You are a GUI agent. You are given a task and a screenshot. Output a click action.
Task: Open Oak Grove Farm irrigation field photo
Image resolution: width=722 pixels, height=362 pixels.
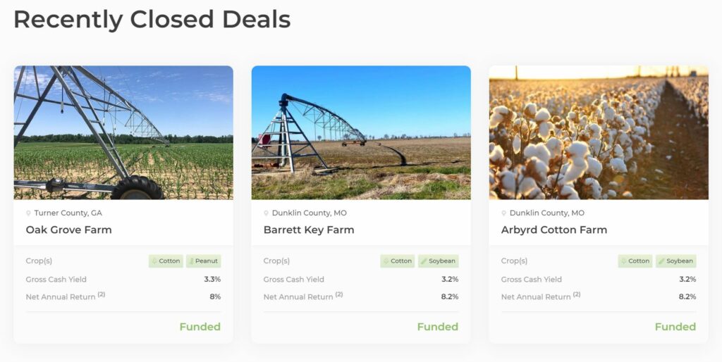click(123, 132)
